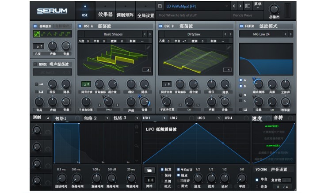Screen dimensions: 313x193
Task: Enable the LFO 保持 mode checkbox
Action: (162, 175)
